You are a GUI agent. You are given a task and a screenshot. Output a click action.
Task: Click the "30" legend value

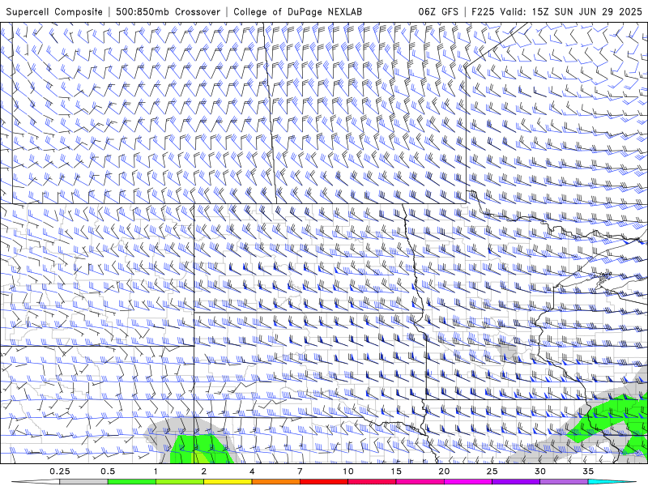point(540,471)
